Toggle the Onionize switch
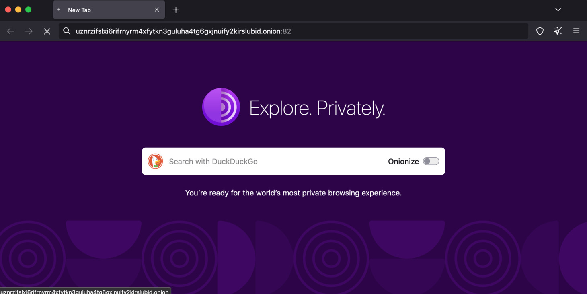 pyautogui.click(x=431, y=161)
